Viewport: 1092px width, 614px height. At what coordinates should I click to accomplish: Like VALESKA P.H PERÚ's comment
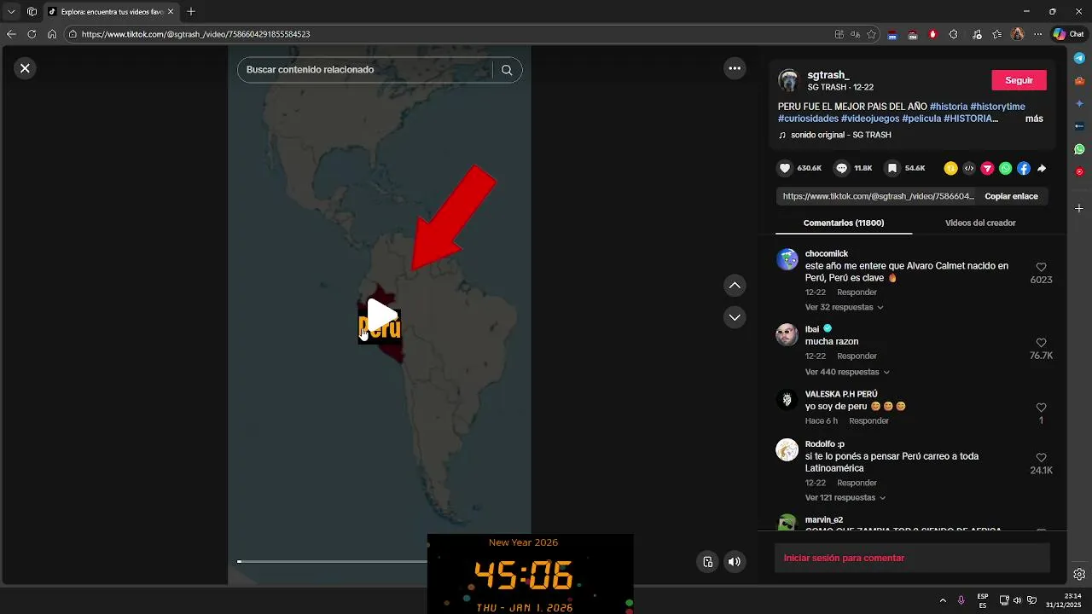tap(1041, 408)
